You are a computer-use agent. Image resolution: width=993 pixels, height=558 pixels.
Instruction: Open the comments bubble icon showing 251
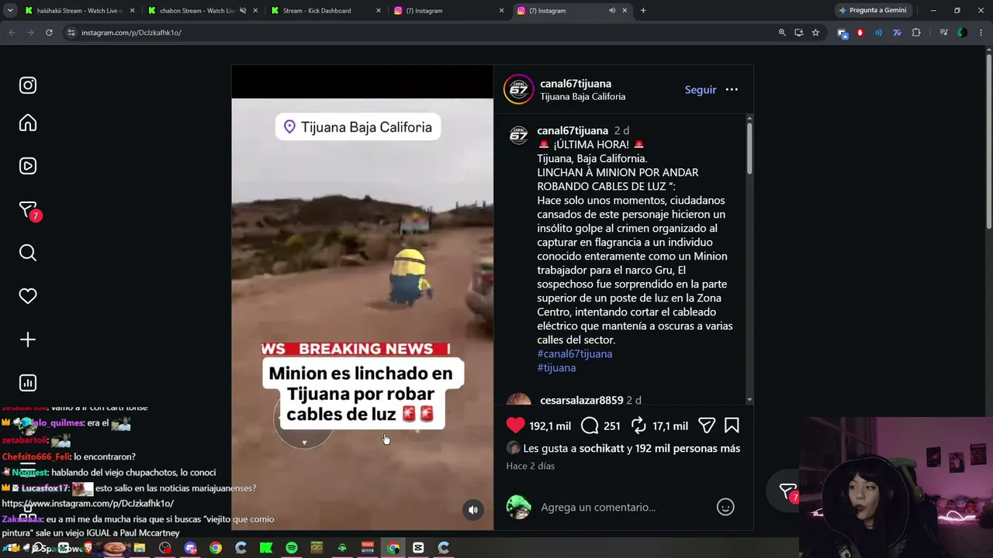590,425
